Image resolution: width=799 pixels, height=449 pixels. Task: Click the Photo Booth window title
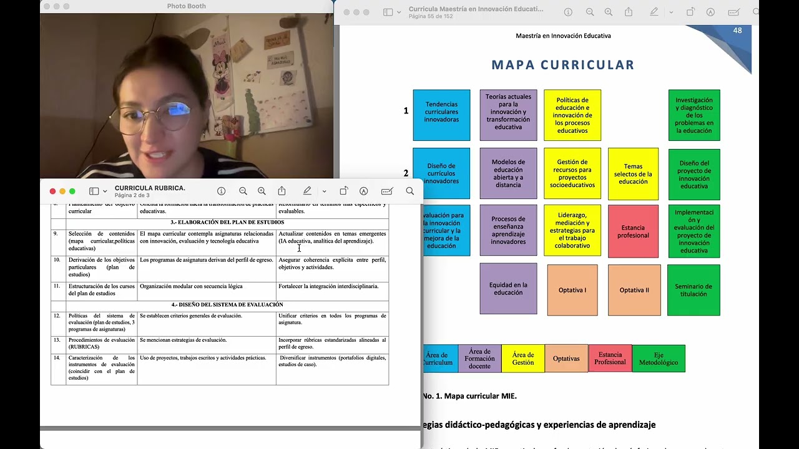coord(187,6)
